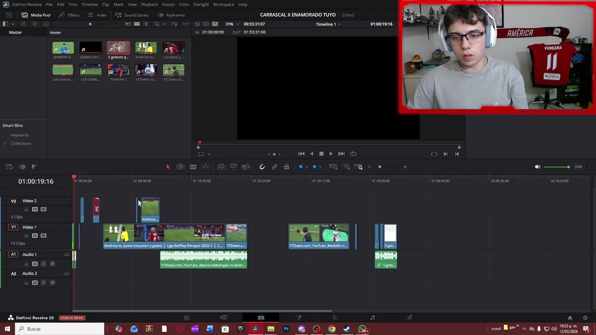Play timeline in reverse
Screen dimensions: 596x335
coord(312,154)
